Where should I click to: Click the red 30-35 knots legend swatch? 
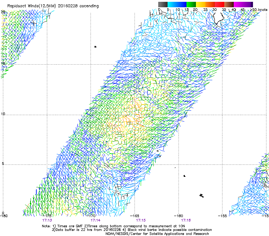click(x=220, y=4)
